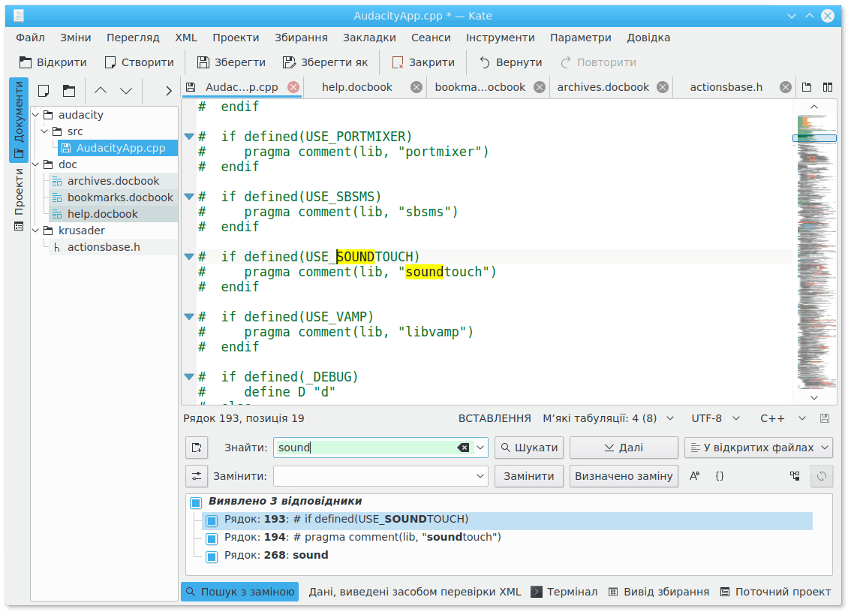Enable case-sensitive matching icon
851x615 pixels.
[x=695, y=476]
